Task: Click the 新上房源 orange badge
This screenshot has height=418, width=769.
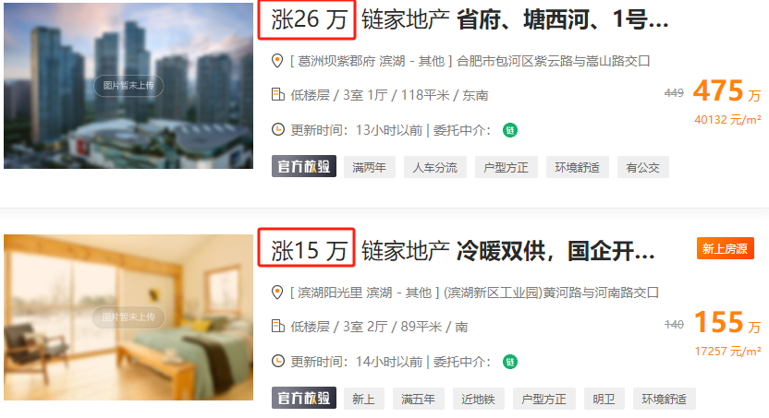Action: click(725, 248)
